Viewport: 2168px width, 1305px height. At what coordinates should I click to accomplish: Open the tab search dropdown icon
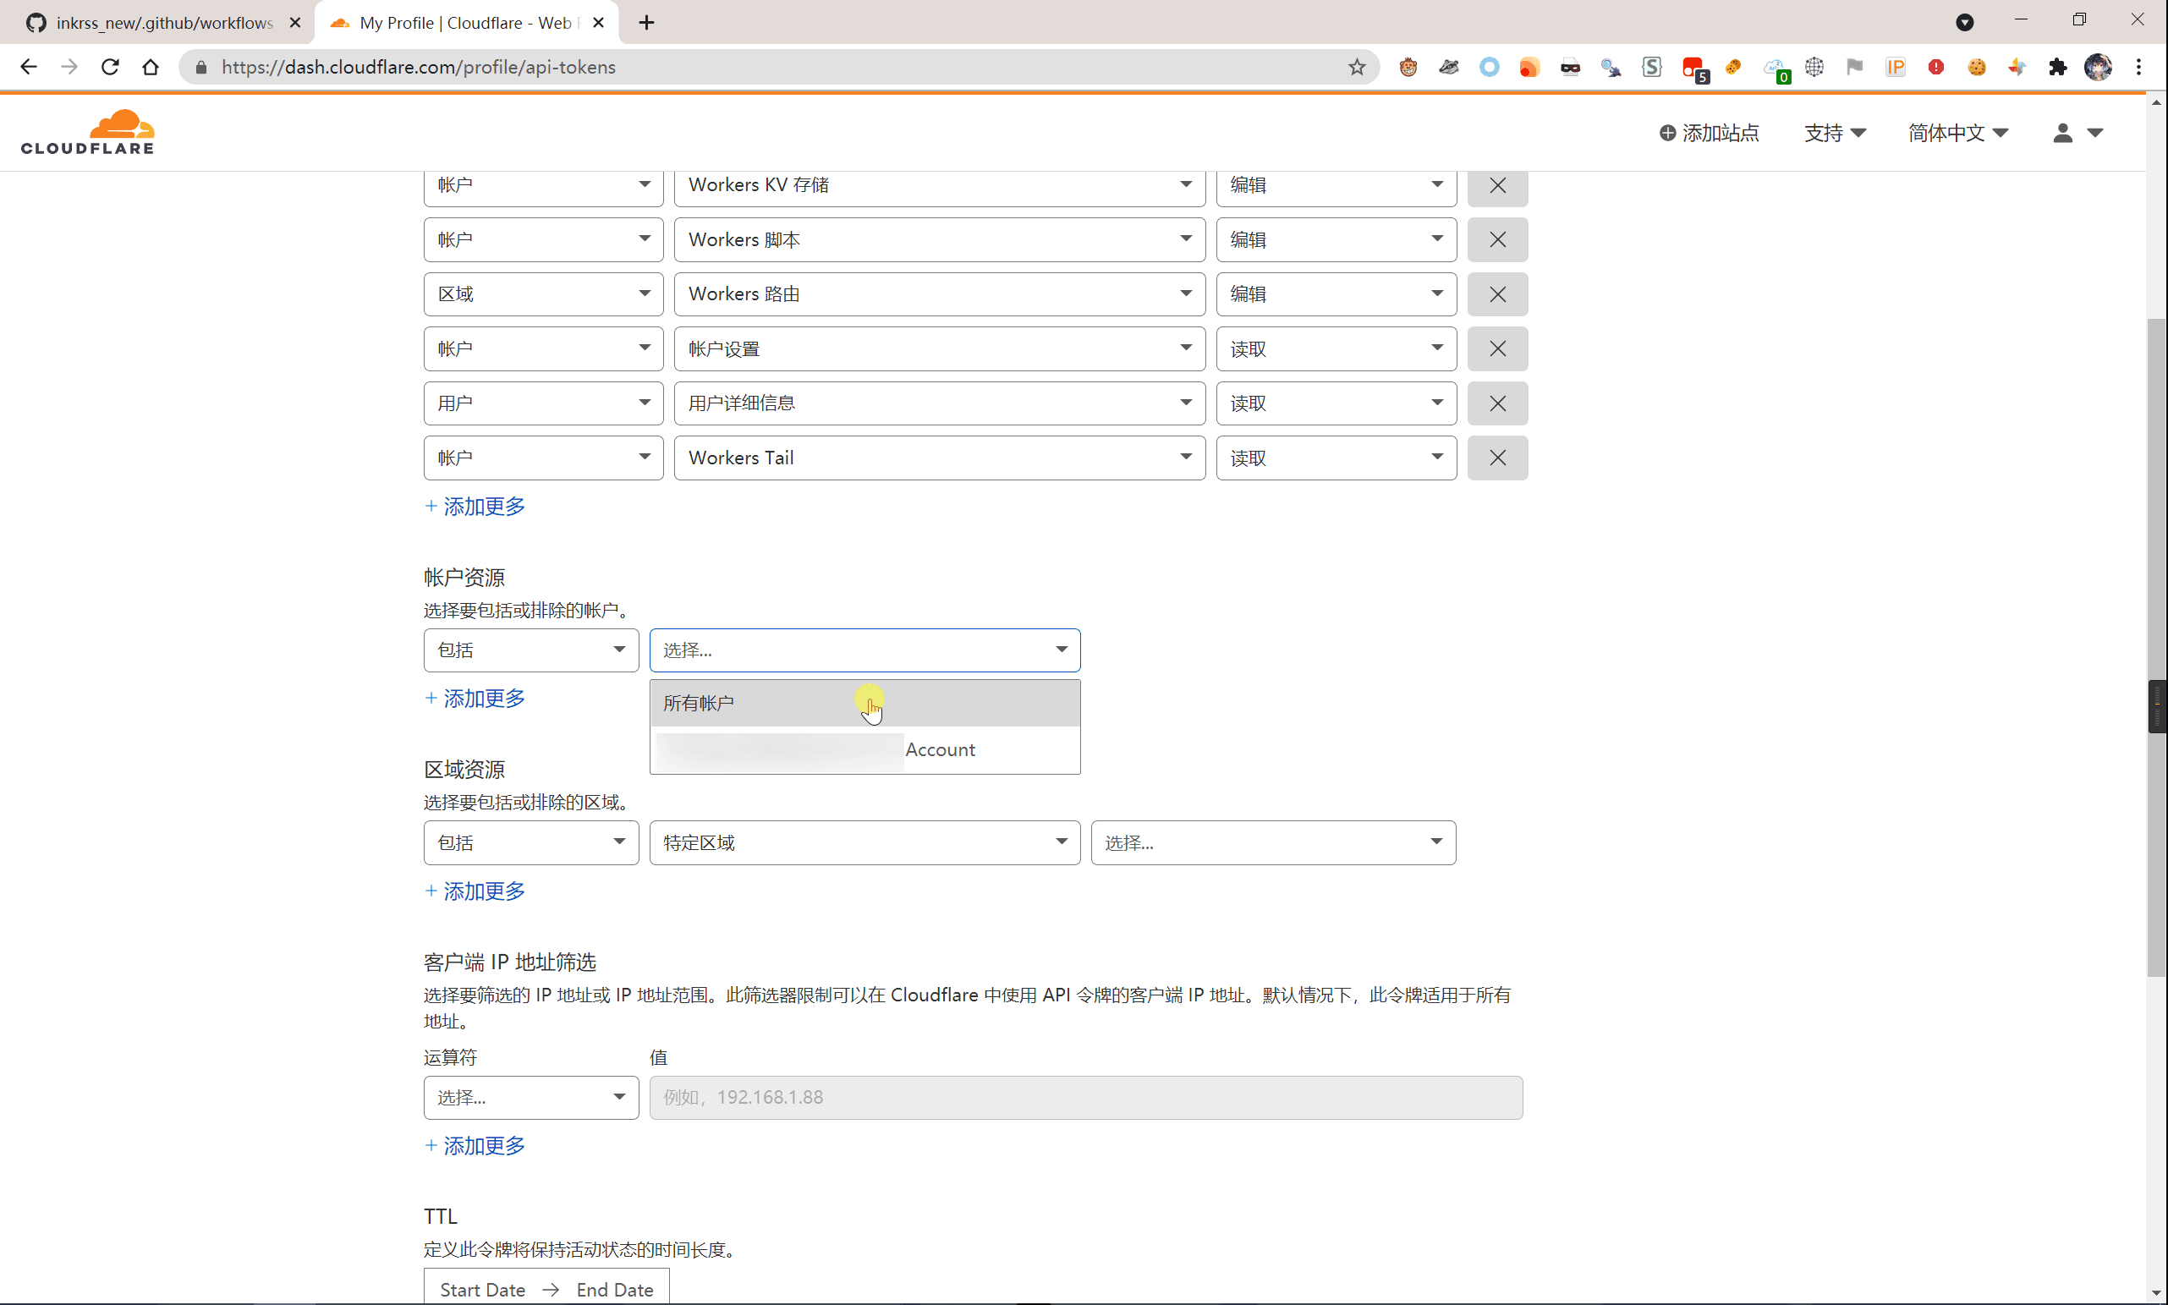(x=1964, y=22)
